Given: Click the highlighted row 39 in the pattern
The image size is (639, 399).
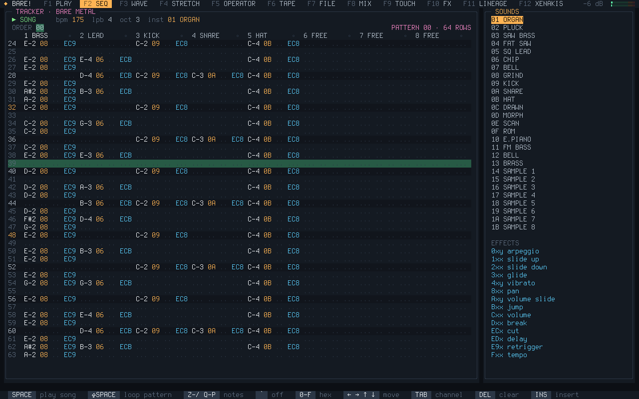Looking at the screenshot, I should click(240, 163).
